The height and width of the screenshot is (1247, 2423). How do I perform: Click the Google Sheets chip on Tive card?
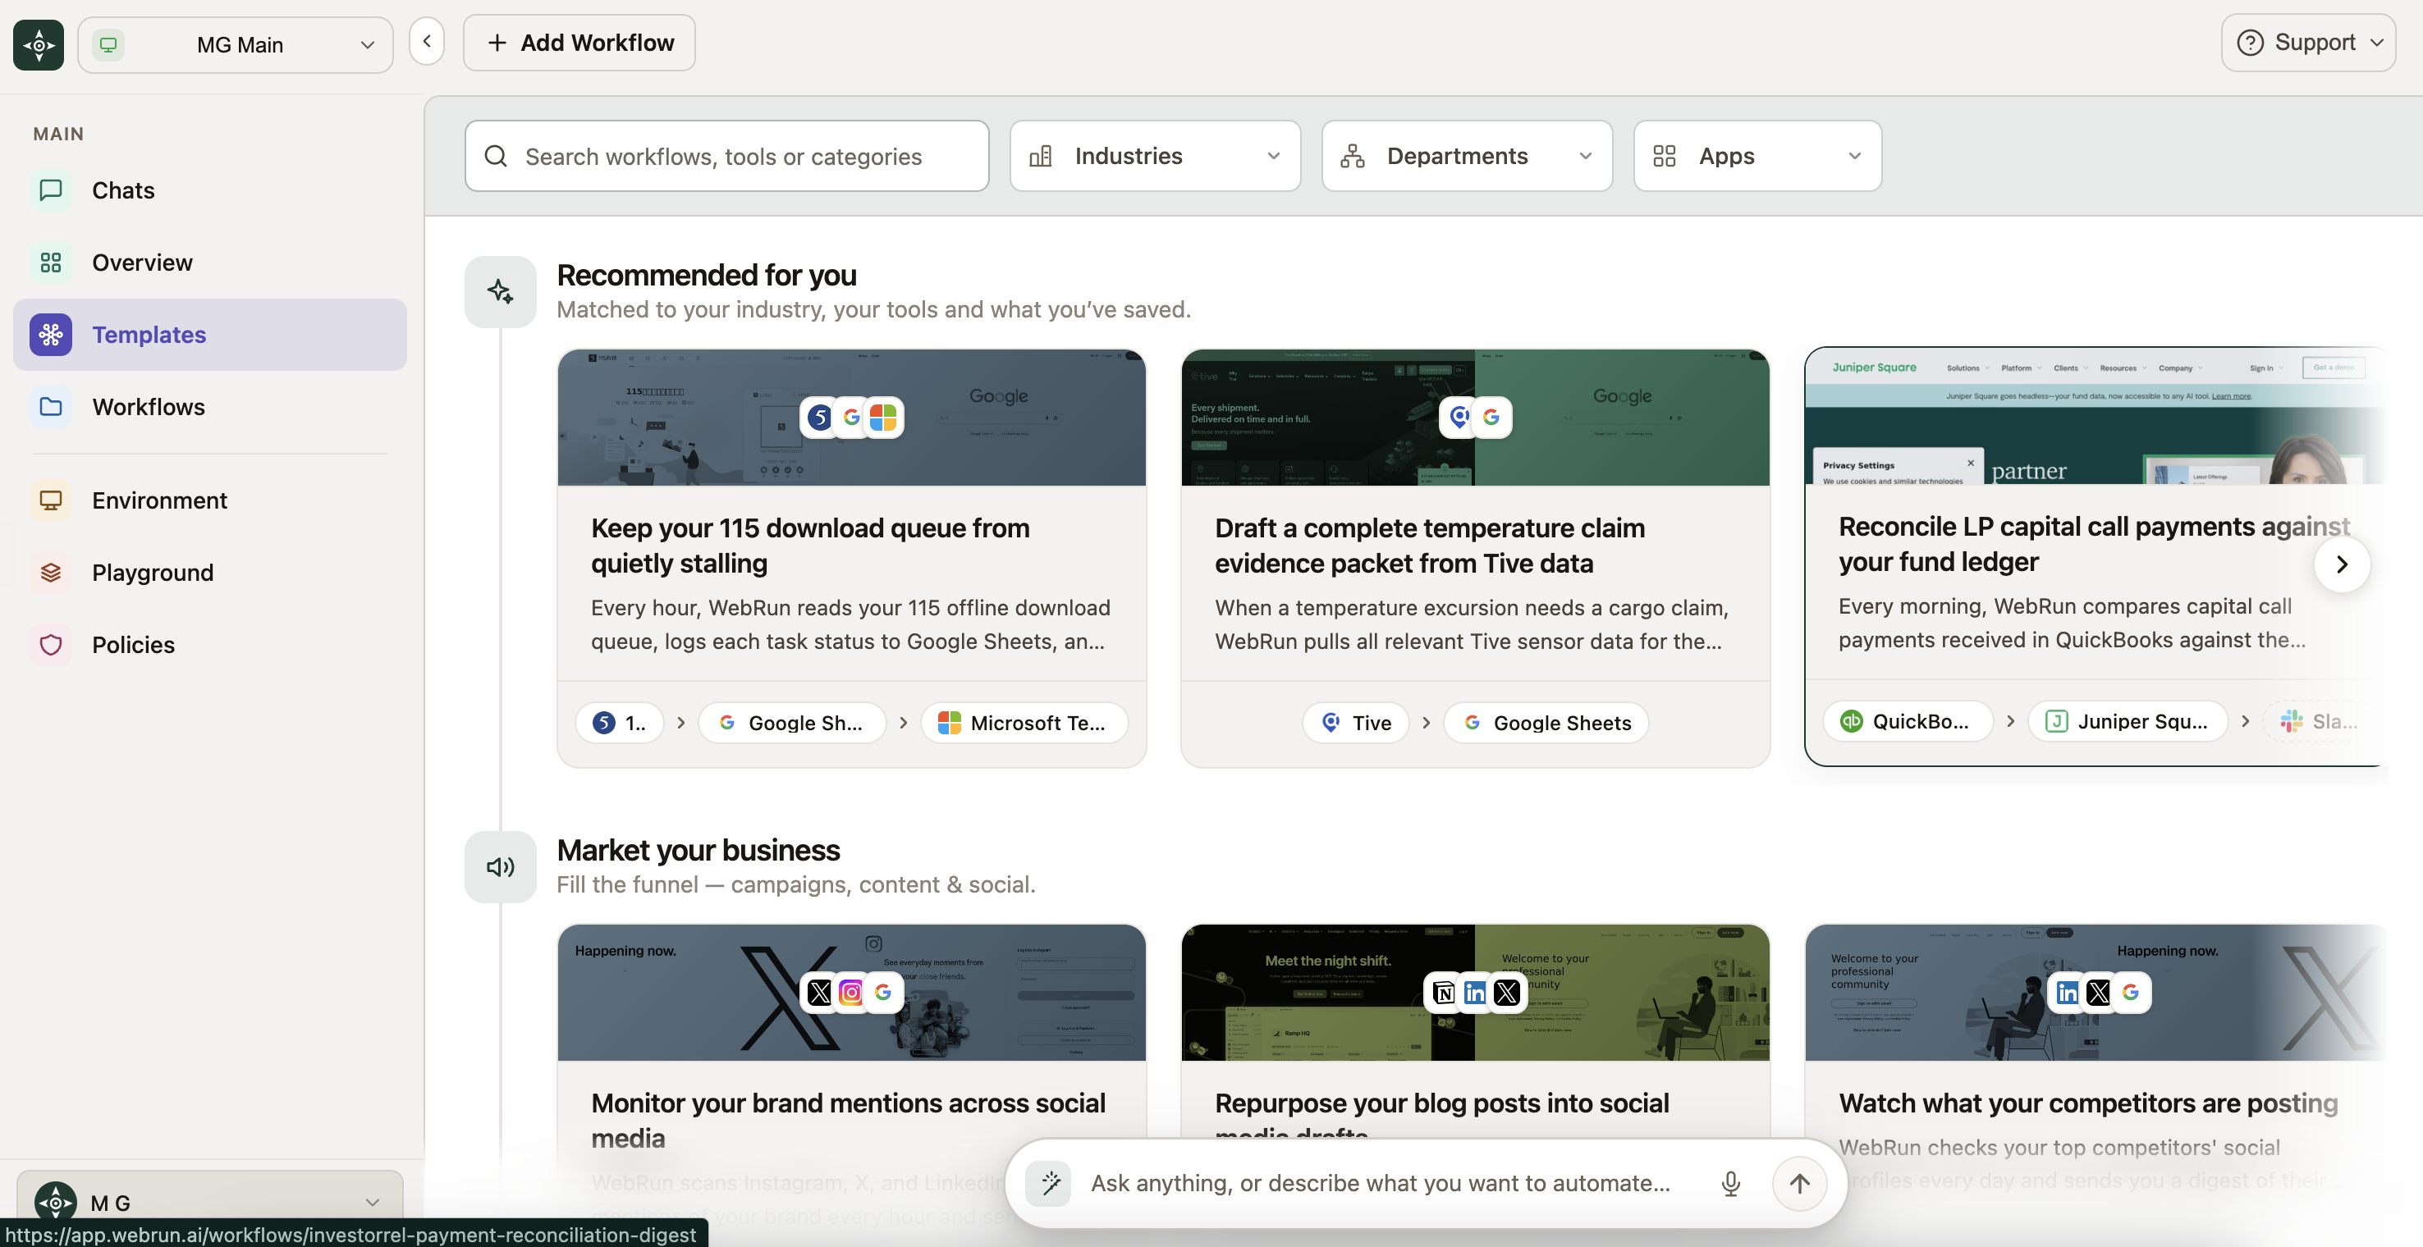pos(1546,724)
